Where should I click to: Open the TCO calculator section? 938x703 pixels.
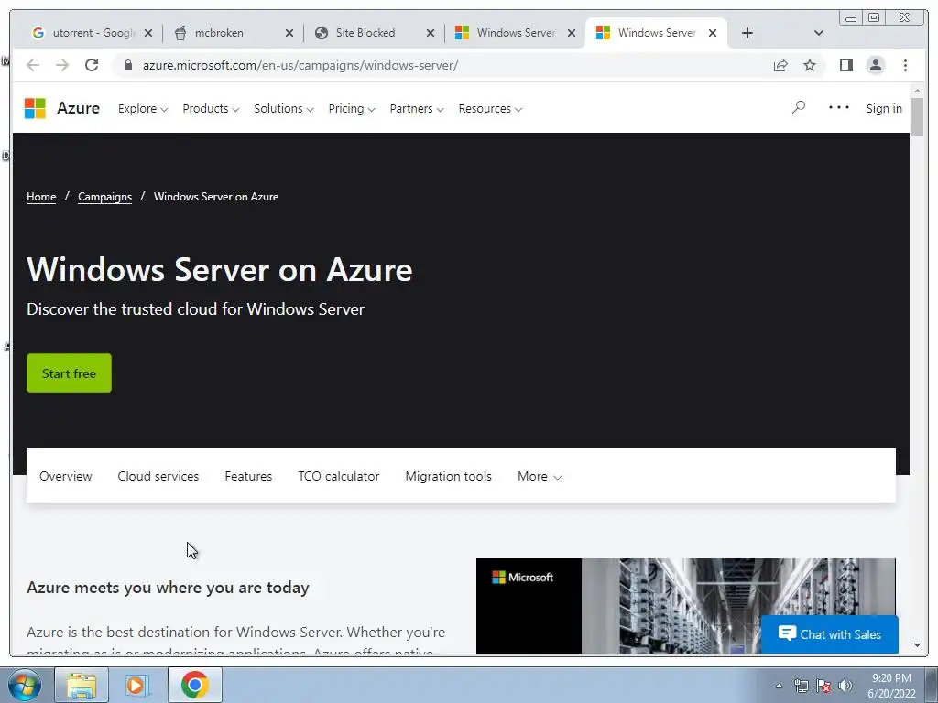click(x=339, y=476)
